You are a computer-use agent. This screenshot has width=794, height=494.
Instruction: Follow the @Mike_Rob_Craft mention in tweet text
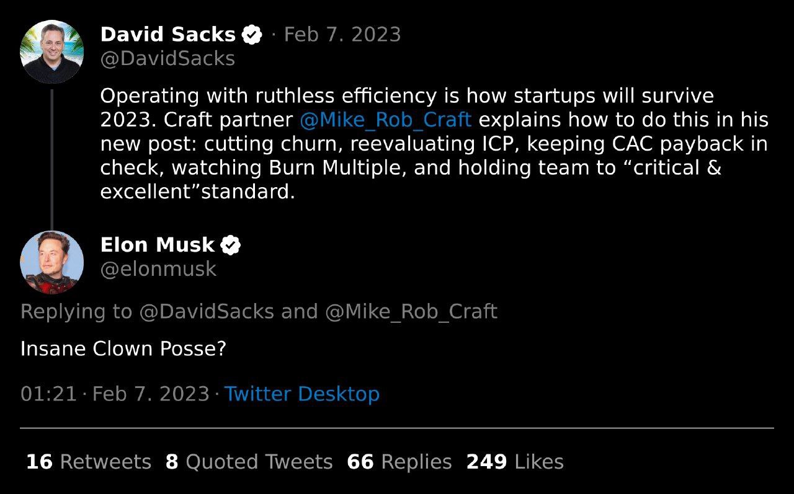click(385, 120)
